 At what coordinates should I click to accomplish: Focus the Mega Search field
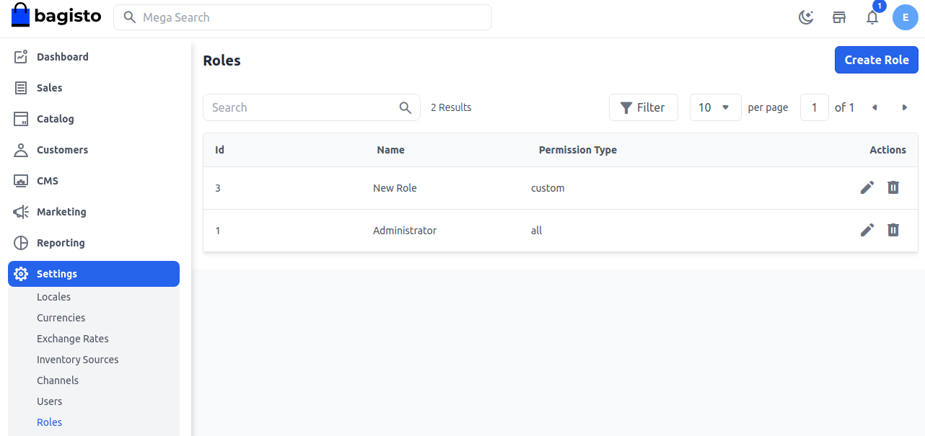[303, 17]
